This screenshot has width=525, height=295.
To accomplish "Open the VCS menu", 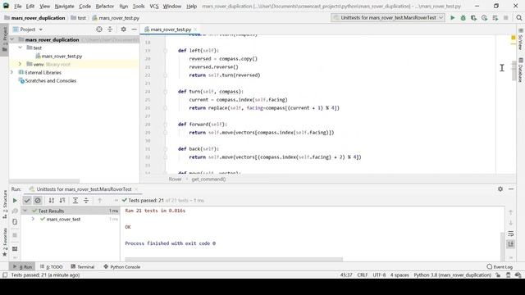I will click(154, 6).
